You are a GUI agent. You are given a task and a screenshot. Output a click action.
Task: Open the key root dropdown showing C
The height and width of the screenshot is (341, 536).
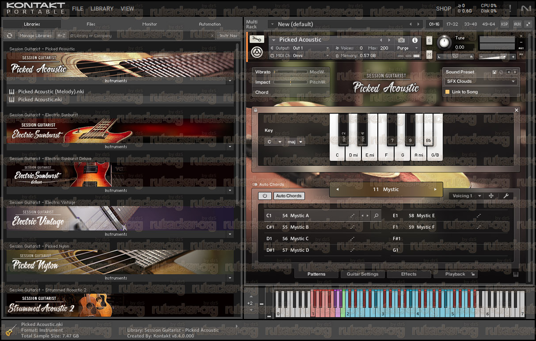(274, 142)
